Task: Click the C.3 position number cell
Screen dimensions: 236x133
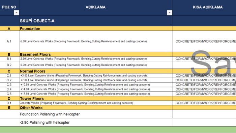Action: (x=9, y=85)
